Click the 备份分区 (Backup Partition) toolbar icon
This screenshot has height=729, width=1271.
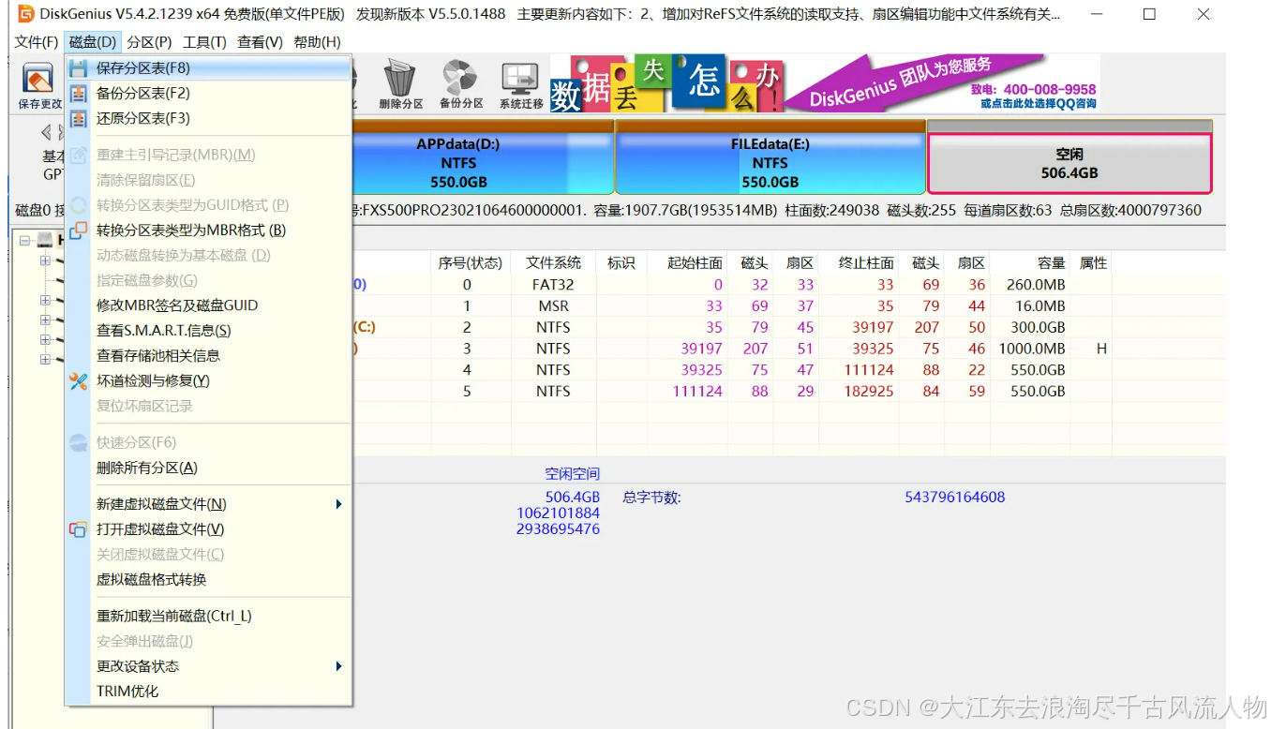tap(460, 80)
